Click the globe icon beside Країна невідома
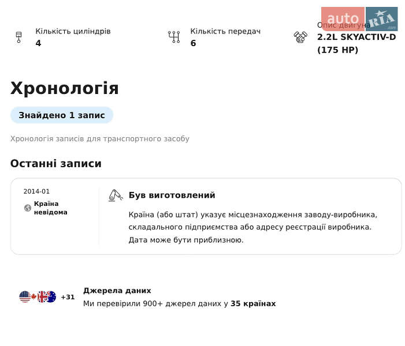This screenshot has width=405, height=346. tap(28, 208)
